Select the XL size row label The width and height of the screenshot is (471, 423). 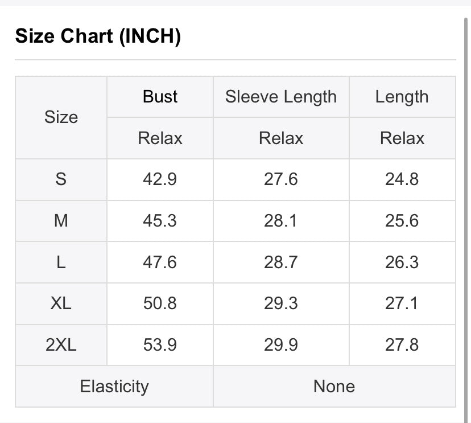pos(61,303)
